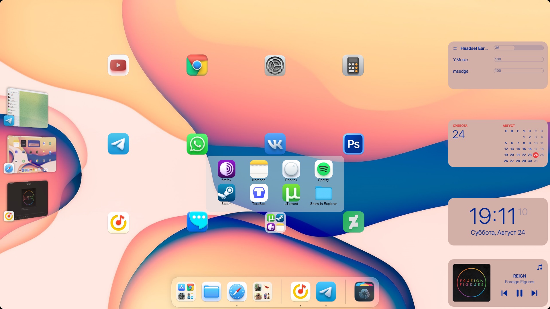Click Show in Explorer folder

pos(323,195)
